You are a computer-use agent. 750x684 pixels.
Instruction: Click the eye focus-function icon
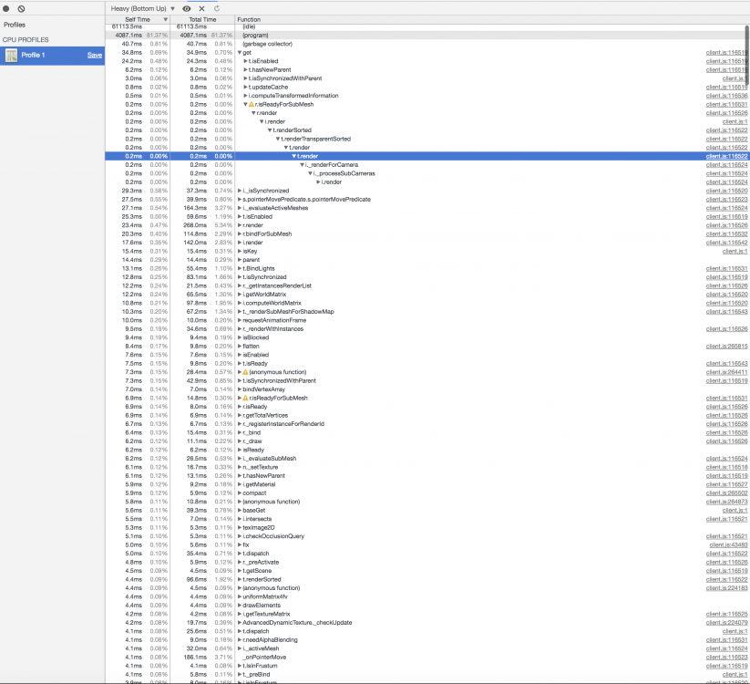(187, 7)
